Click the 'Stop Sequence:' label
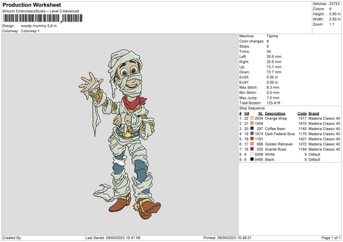 252,108
